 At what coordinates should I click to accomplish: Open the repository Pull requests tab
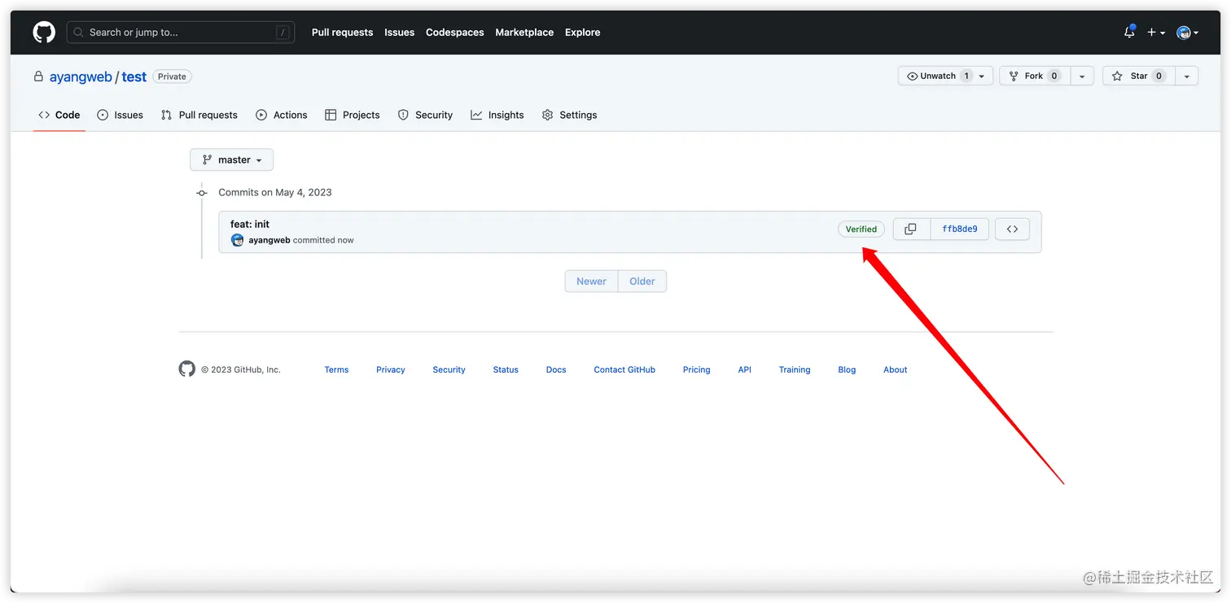point(199,116)
